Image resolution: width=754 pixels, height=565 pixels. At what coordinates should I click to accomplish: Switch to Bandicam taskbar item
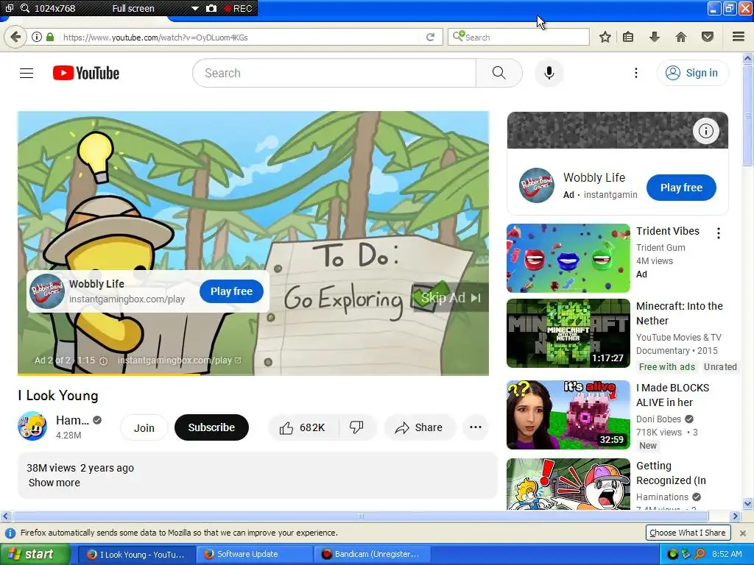click(x=372, y=554)
